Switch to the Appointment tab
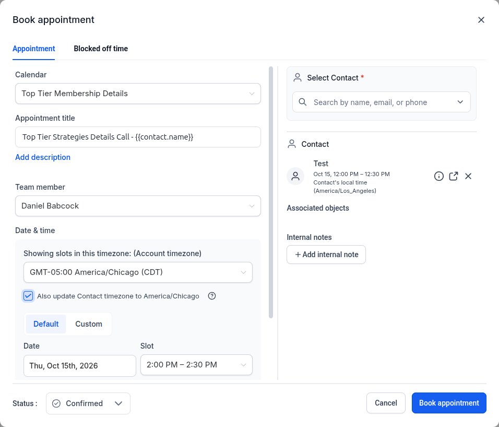The width and height of the screenshot is (499, 427). pyautogui.click(x=34, y=49)
